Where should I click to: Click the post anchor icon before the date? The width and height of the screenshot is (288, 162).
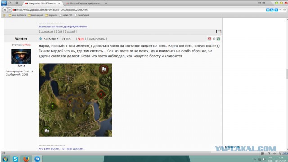[40, 39]
